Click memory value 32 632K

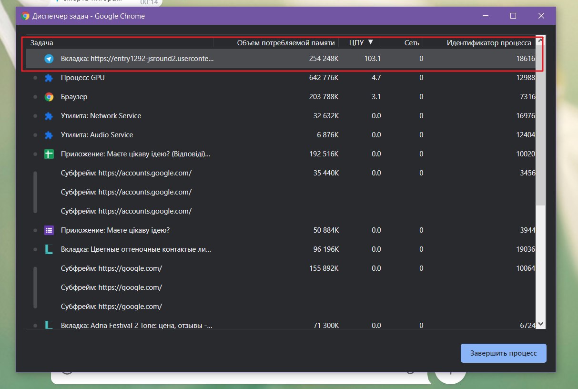(x=325, y=116)
